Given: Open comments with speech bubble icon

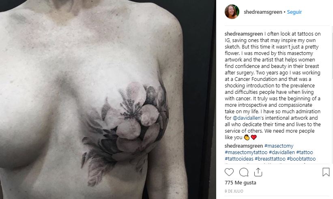Looking at the screenshot, I should coord(244,172).
